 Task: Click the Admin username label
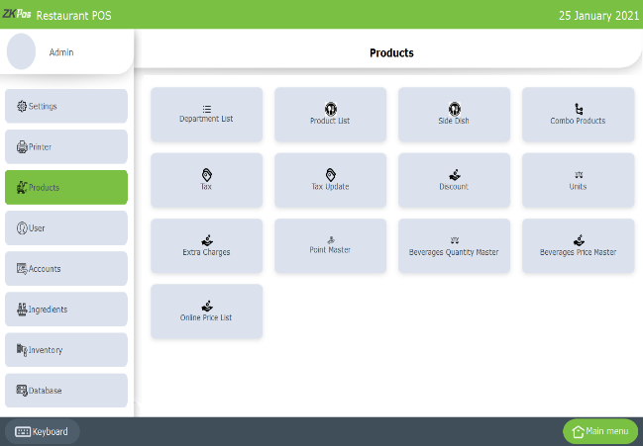tap(61, 52)
